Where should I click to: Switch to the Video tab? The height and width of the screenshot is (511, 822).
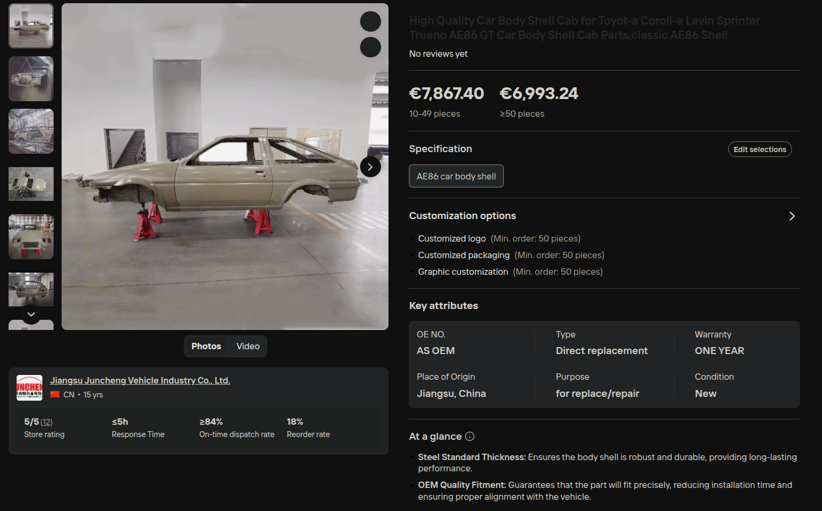pyautogui.click(x=248, y=347)
